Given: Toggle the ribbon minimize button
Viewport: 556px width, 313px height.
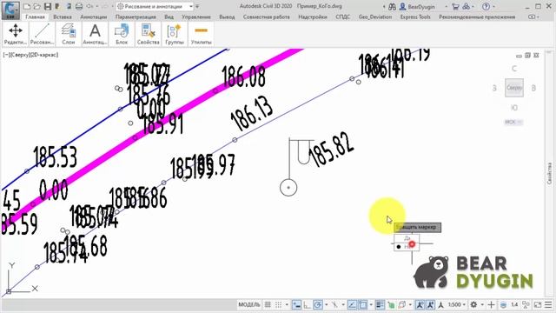Looking at the screenshot, I should tap(532, 17).
